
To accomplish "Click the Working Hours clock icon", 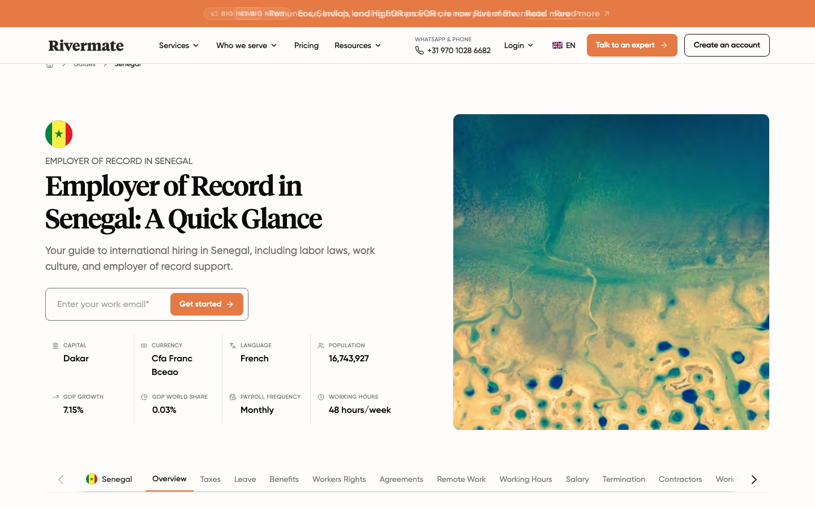I will (x=321, y=397).
